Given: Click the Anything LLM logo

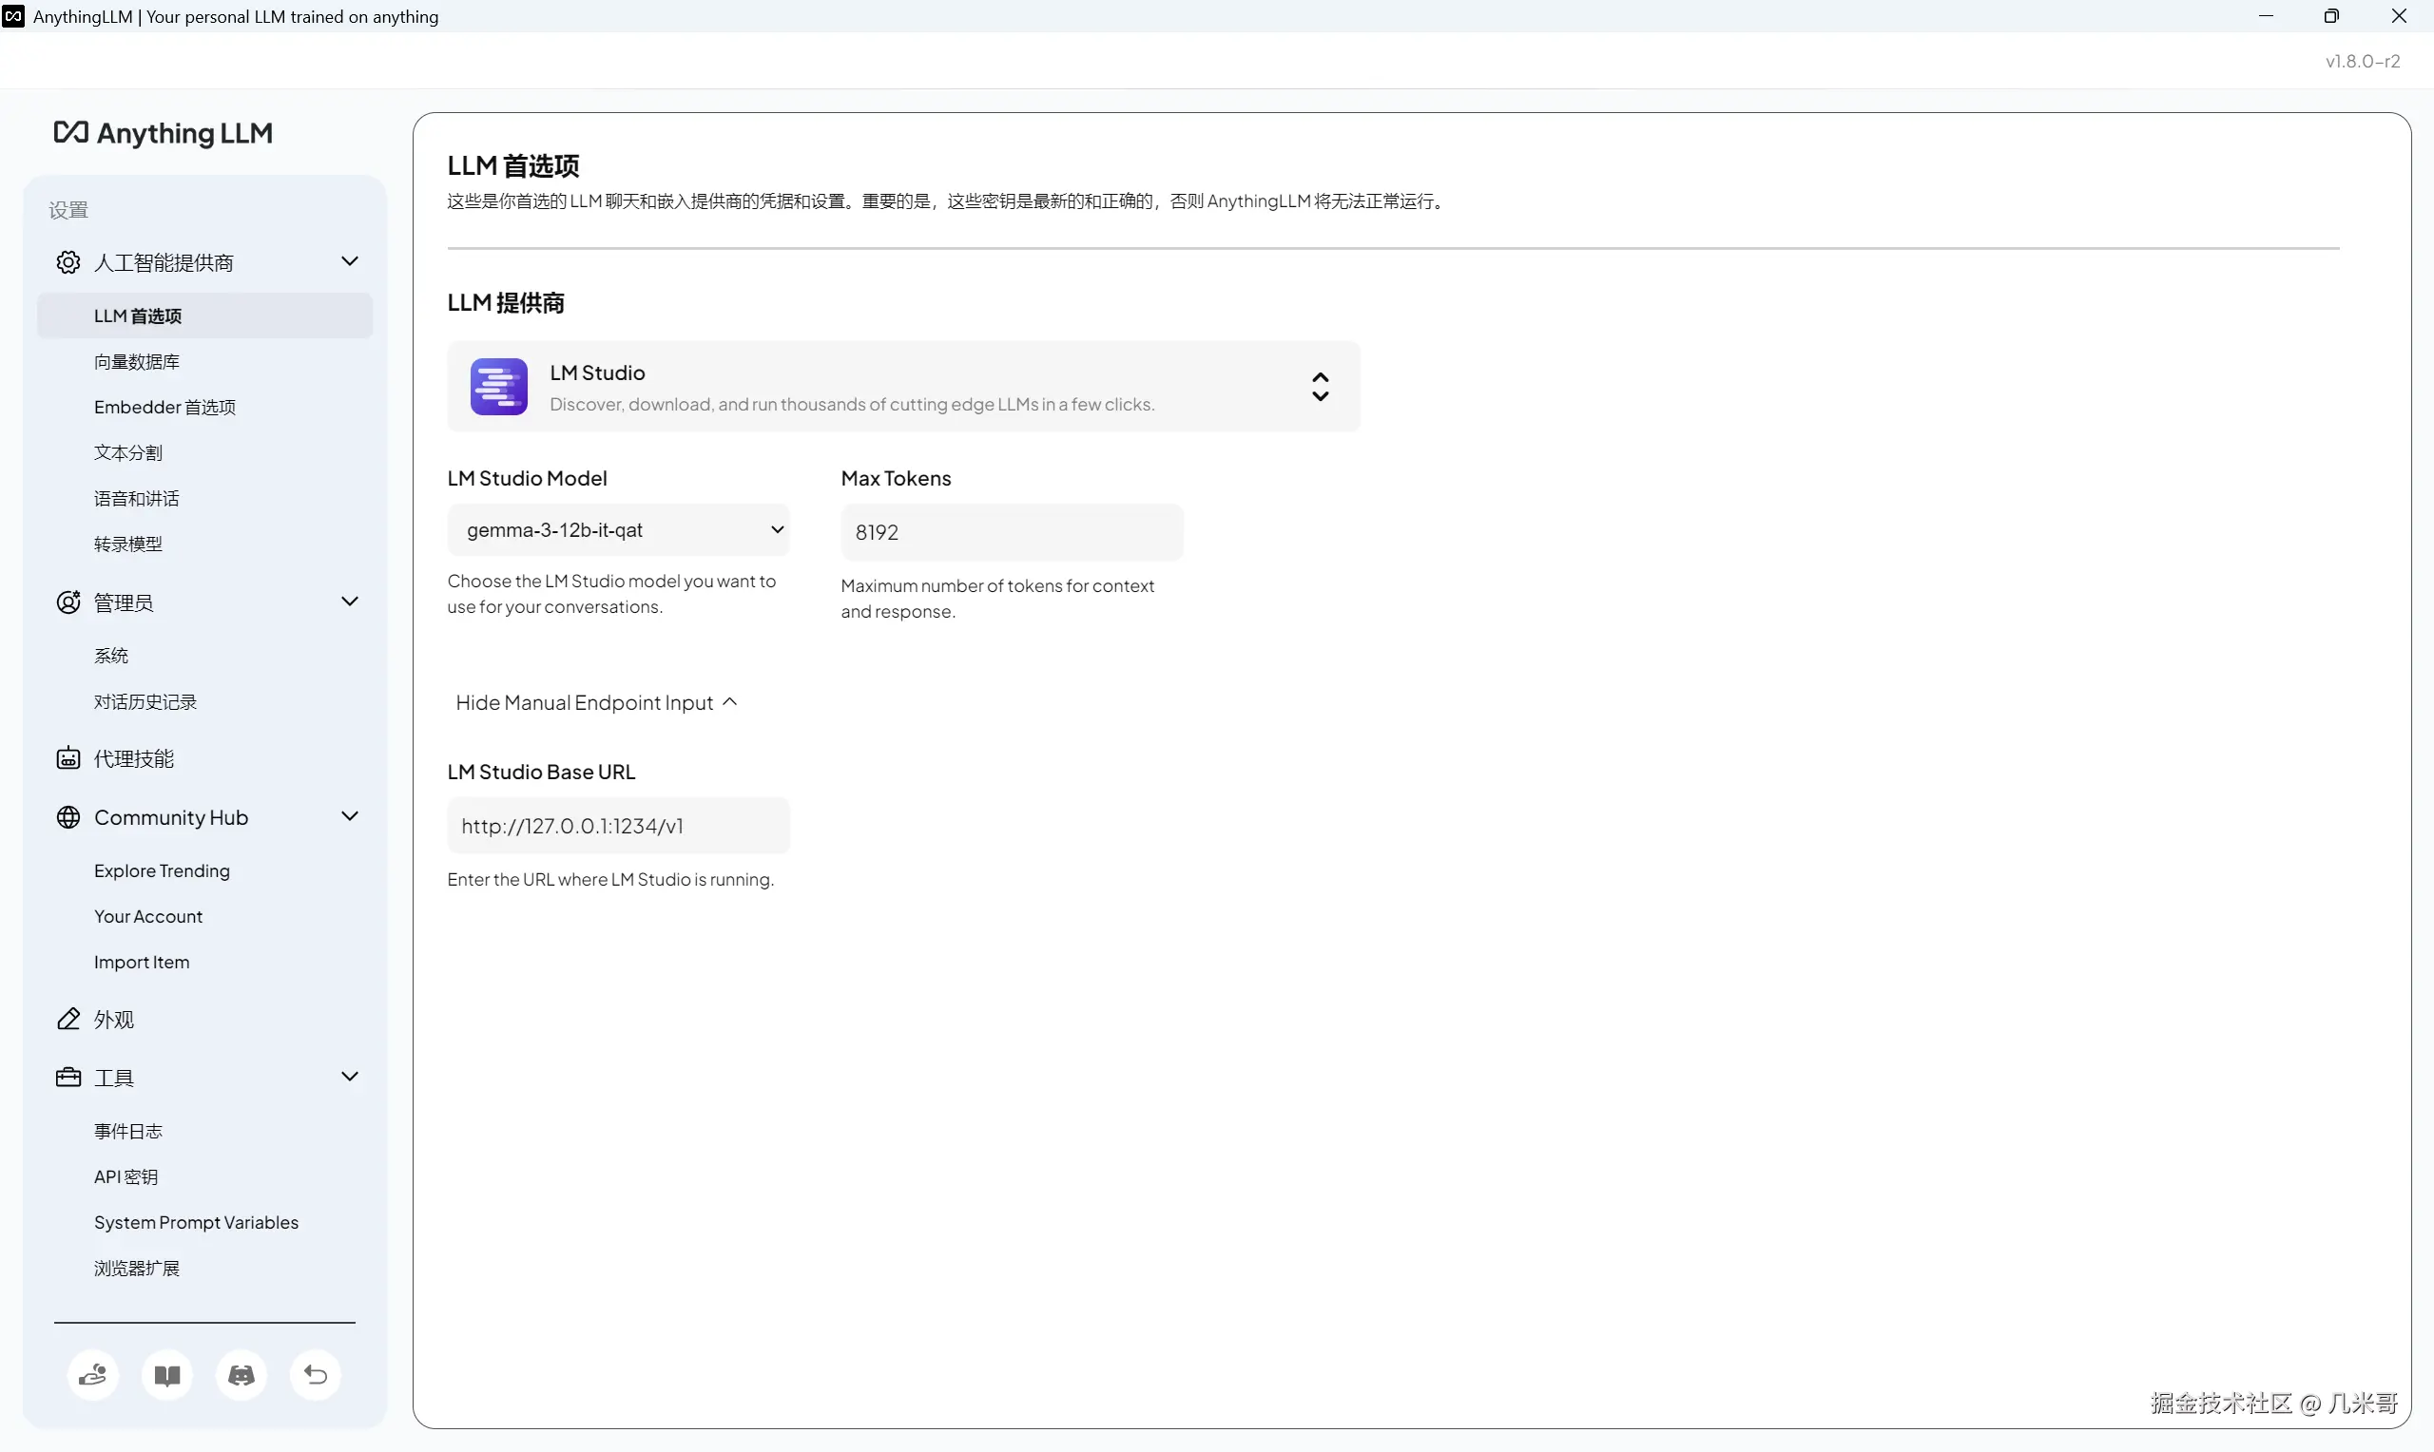Looking at the screenshot, I should coord(163,134).
